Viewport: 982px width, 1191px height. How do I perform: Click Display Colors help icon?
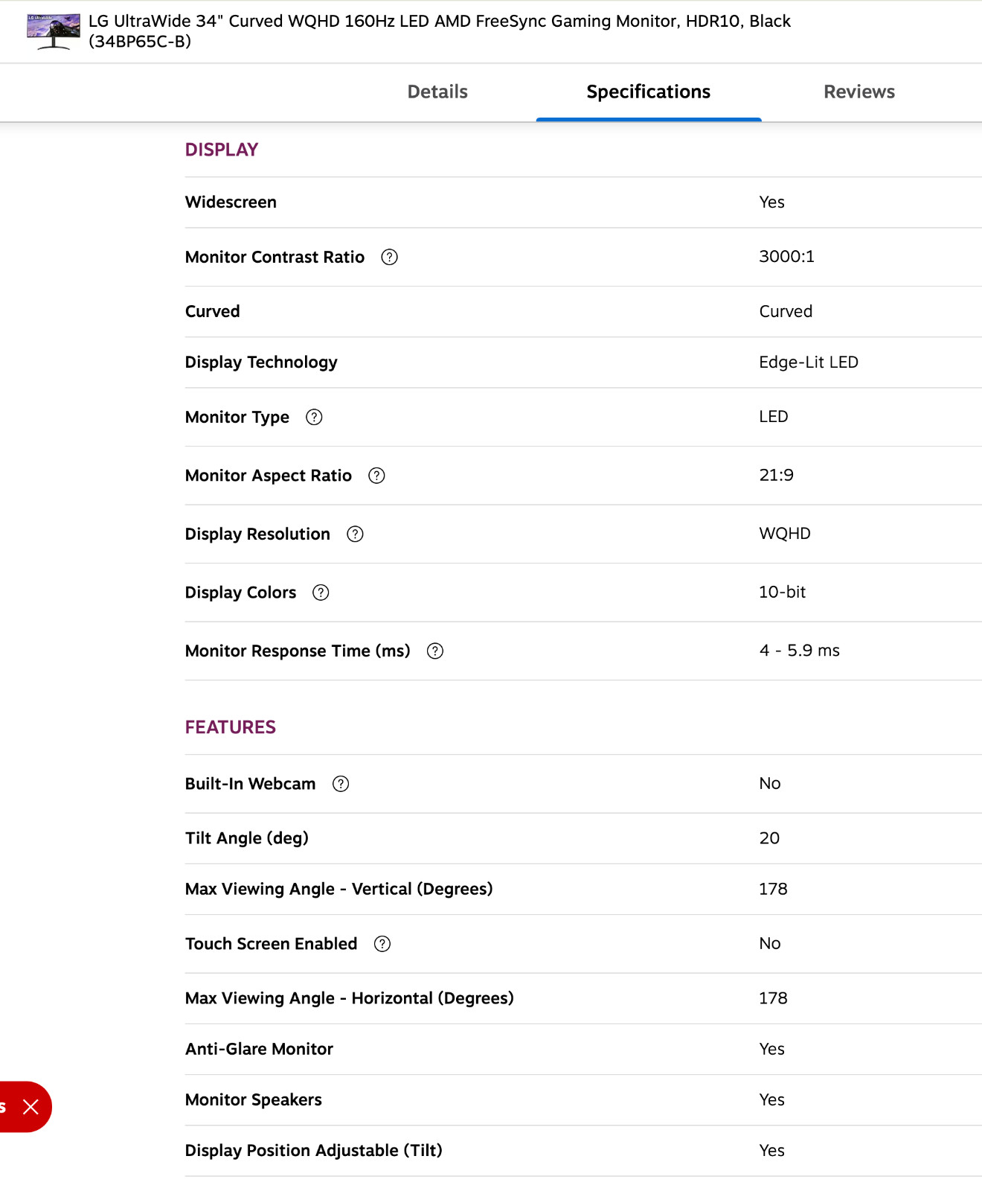click(x=321, y=593)
